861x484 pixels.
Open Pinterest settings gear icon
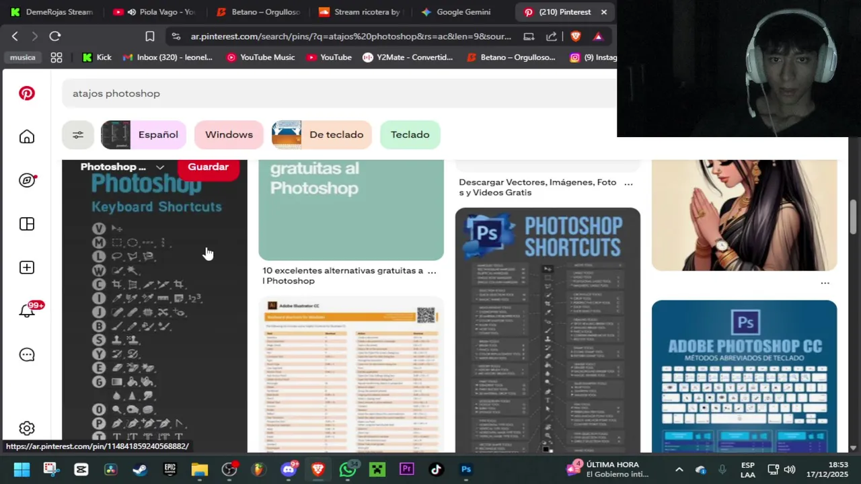click(27, 428)
